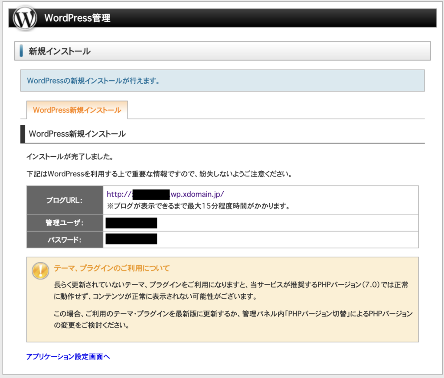Click the note about 最大15分程度 wait

(198, 206)
